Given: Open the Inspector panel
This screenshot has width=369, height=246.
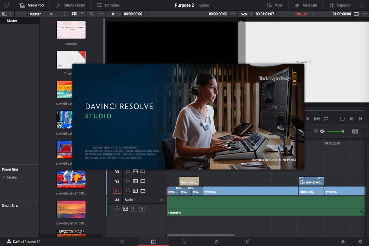Looking at the screenshot, I should [x=340, y=5].
